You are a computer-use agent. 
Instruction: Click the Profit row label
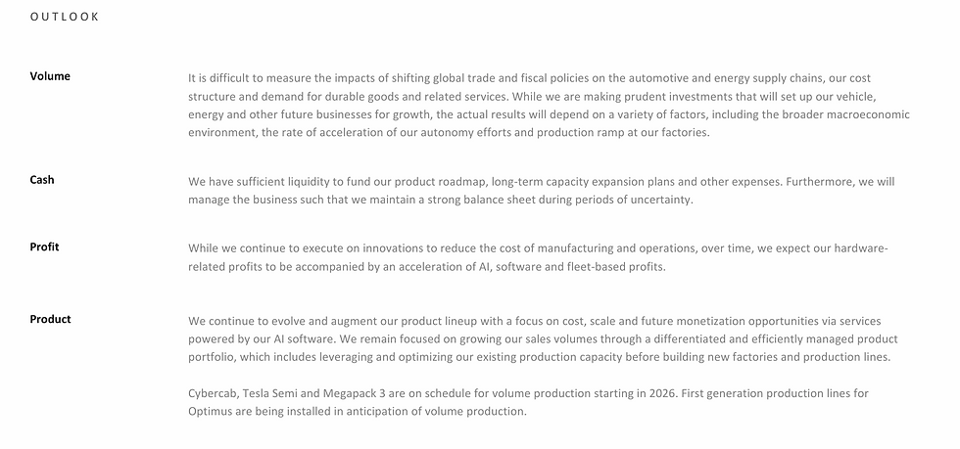tap(44, 247)
